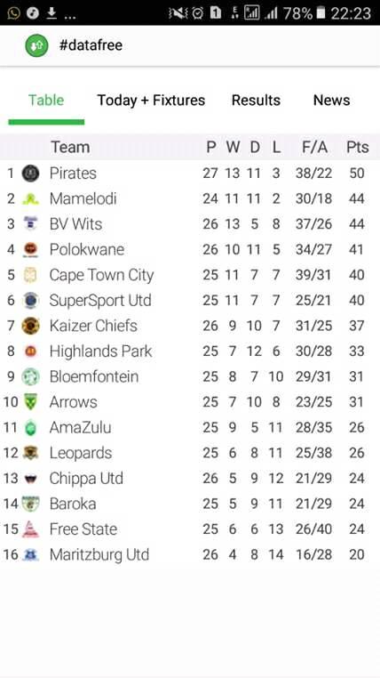Viewport: 380px width, 678px height.
Task: Open the download notification in status bar
Action: [x=51, y=13]
